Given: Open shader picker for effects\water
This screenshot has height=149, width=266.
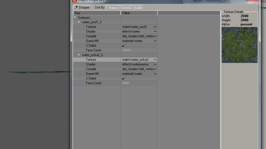Looking at the screenshot, I should tap(155, 32).
